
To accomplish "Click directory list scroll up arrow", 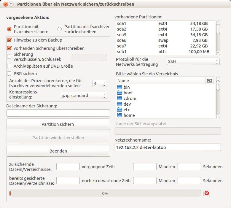I will click(218, 79).
